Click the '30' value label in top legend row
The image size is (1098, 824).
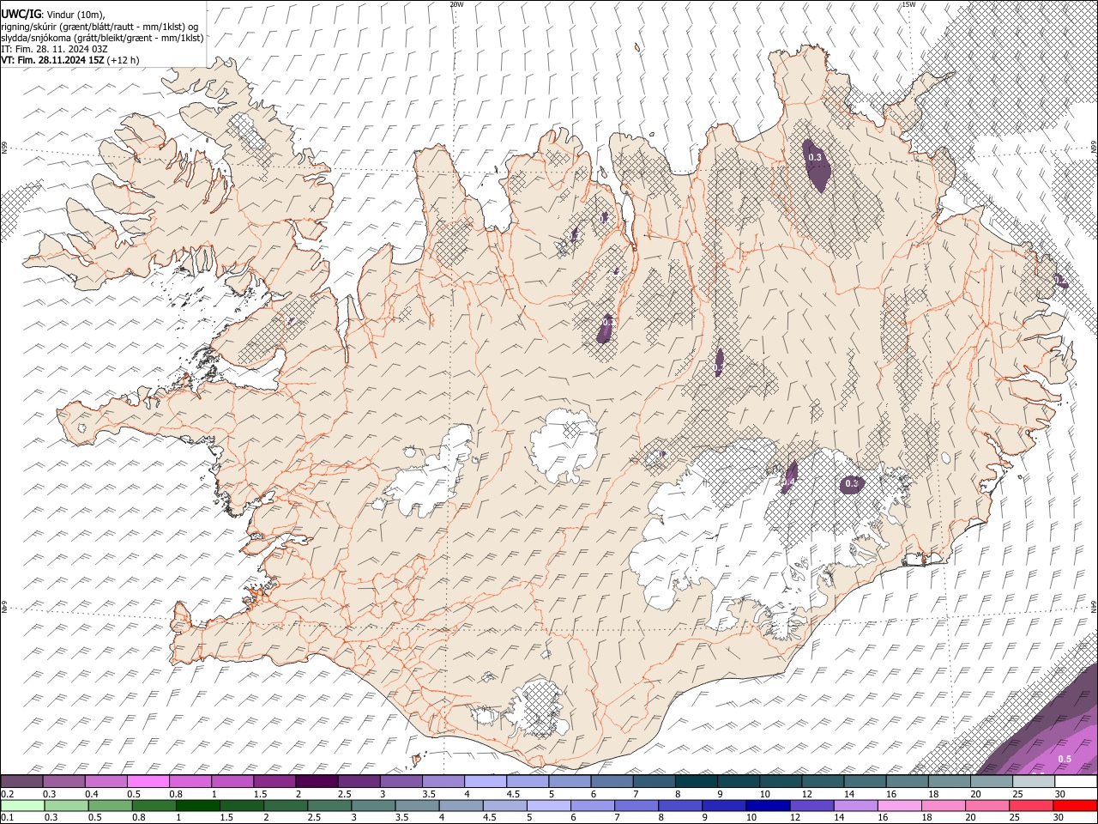click(1060, 794)
